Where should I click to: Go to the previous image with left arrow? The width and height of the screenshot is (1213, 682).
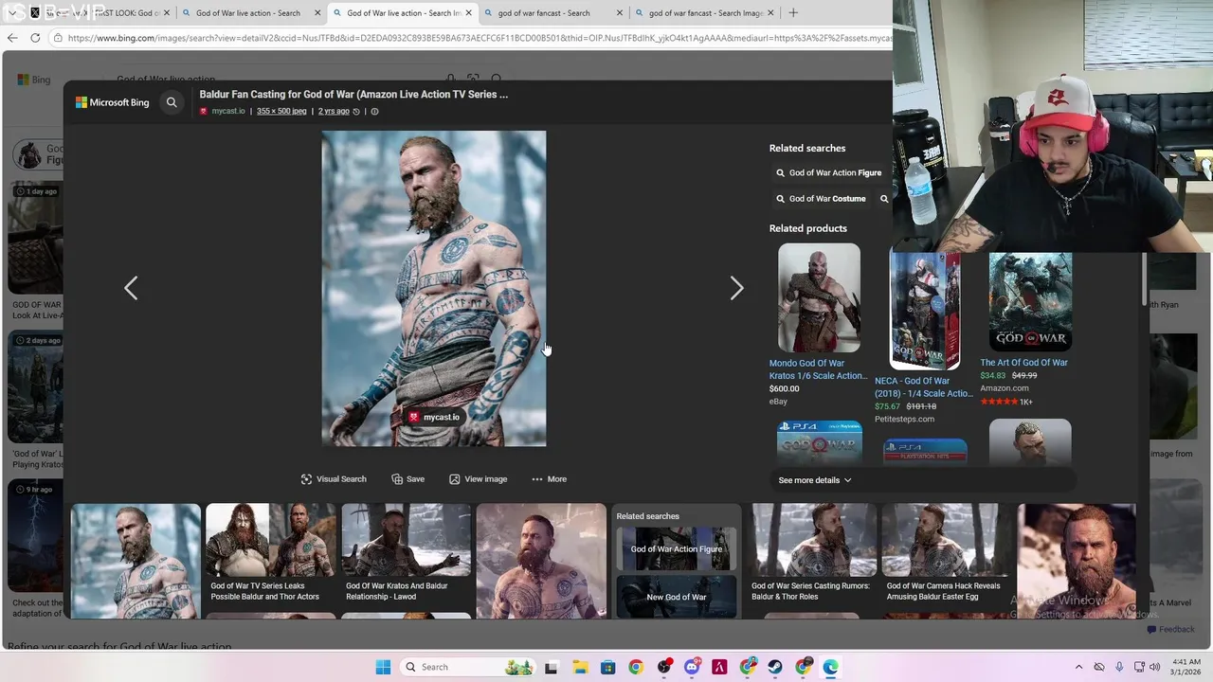point(131,288)
